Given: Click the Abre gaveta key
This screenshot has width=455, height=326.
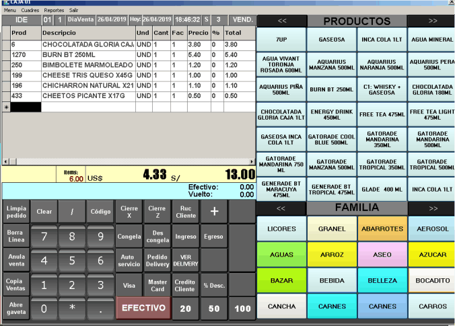Looking at the screenshot, I should point(16,309).
